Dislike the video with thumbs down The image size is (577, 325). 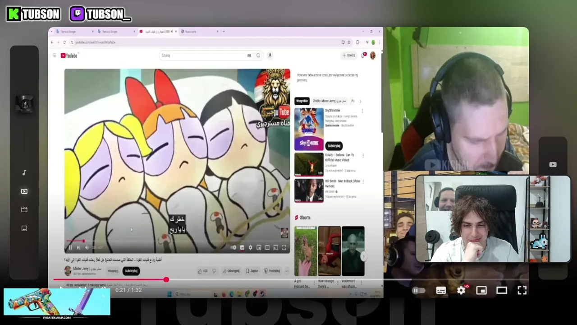[214, 271]
